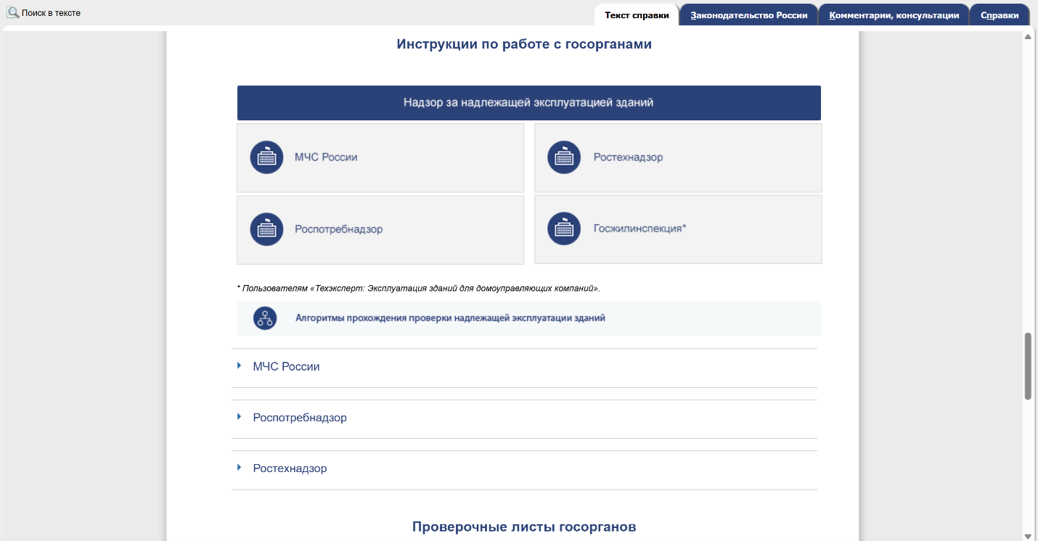Open the Комментарии, консультации tab
This screenshot has width=1038, height=541.
point(894,15)
